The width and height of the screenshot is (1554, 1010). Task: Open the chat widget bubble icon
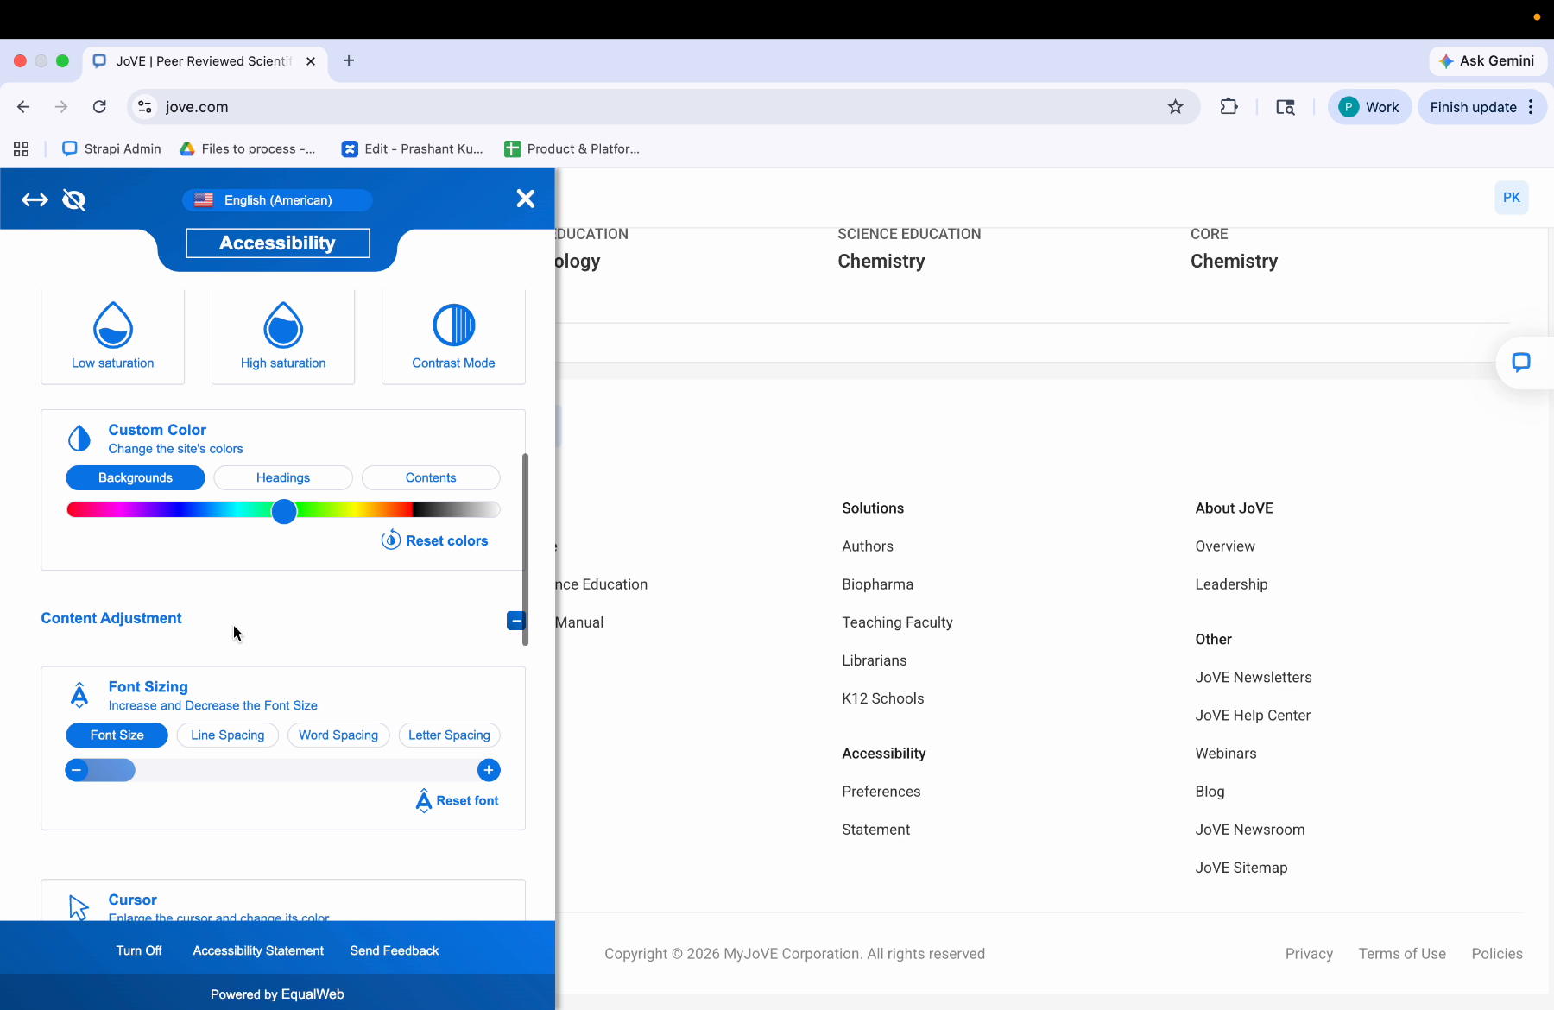coord(1521,363)
